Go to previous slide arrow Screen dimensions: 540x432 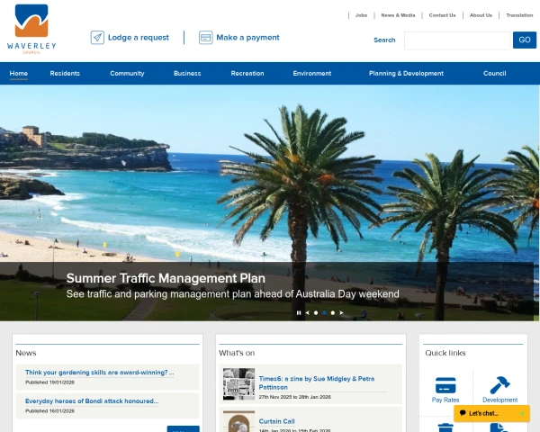[307, 313]
